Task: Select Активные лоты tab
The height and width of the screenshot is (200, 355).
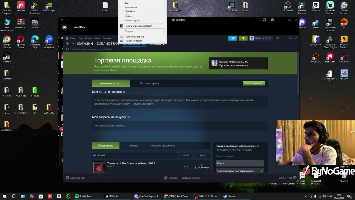Action: 111,83
